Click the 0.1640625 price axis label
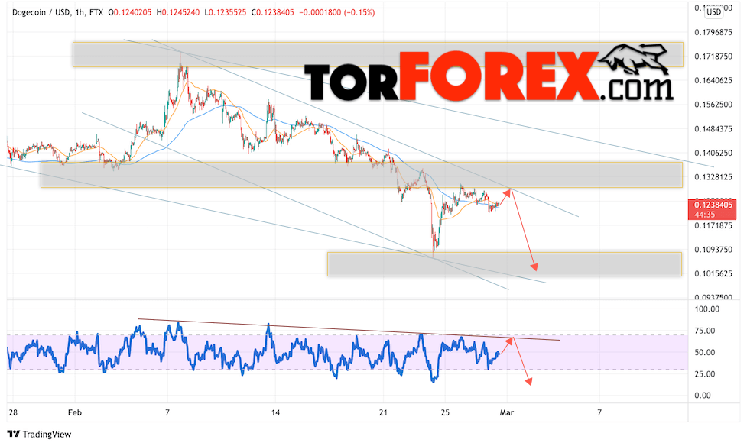Viewport: 747px width, 446px height. 713,80
